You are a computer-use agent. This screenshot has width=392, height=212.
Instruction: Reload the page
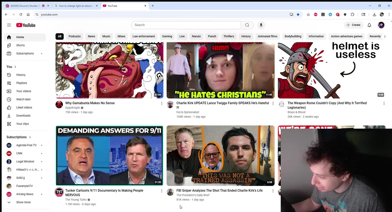click(21, 14)
